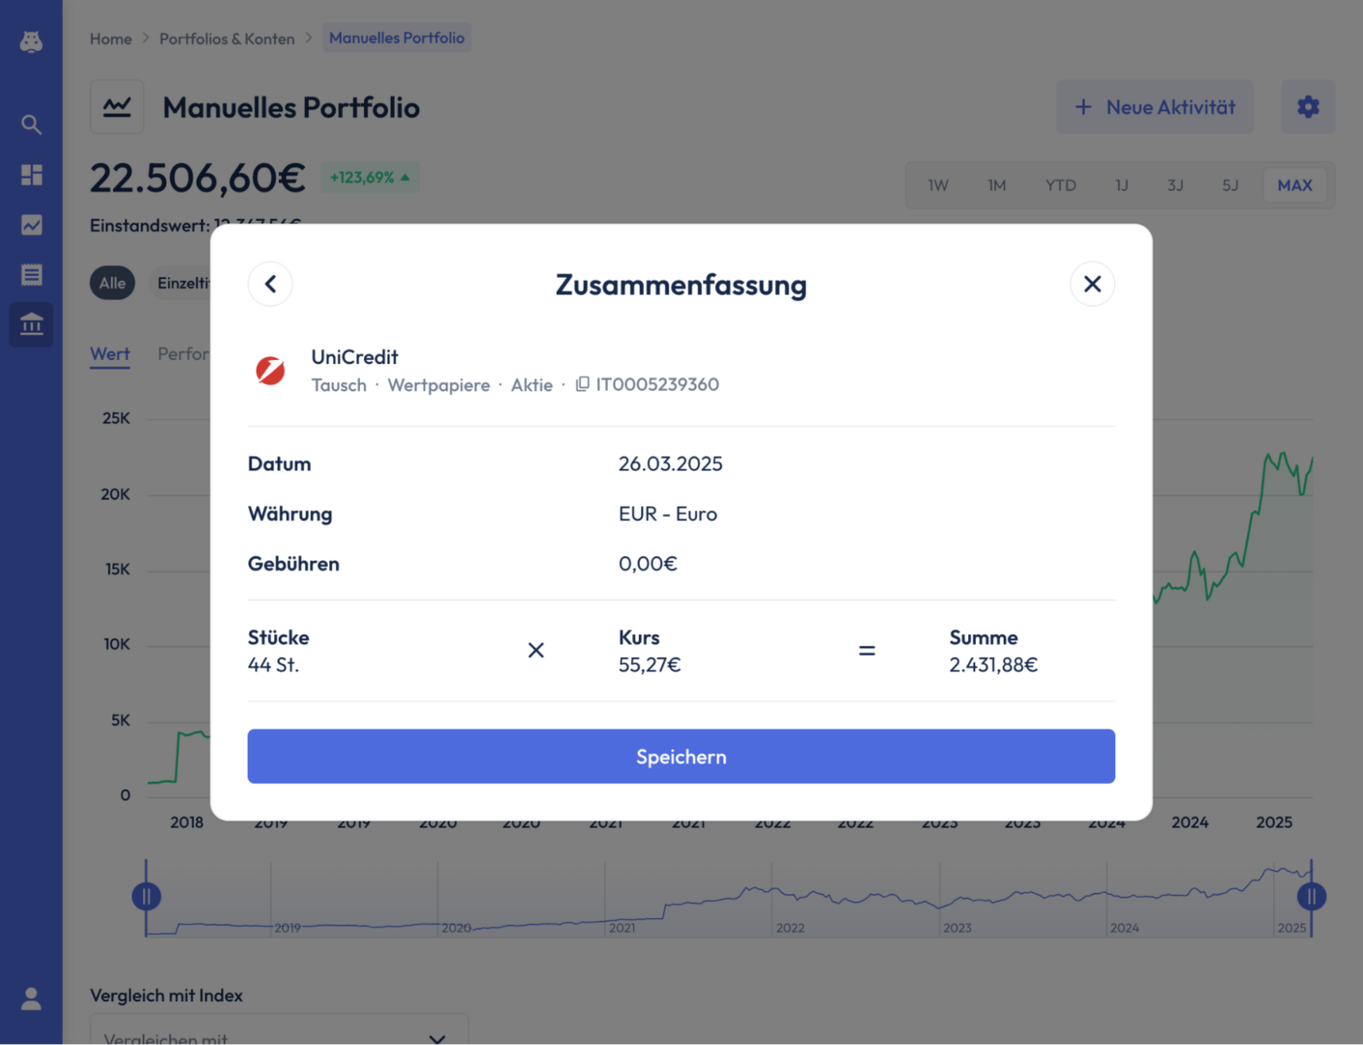Select the MAX time range
This screenshot has width=1363, height=1045.
(x=1294, y=185)
